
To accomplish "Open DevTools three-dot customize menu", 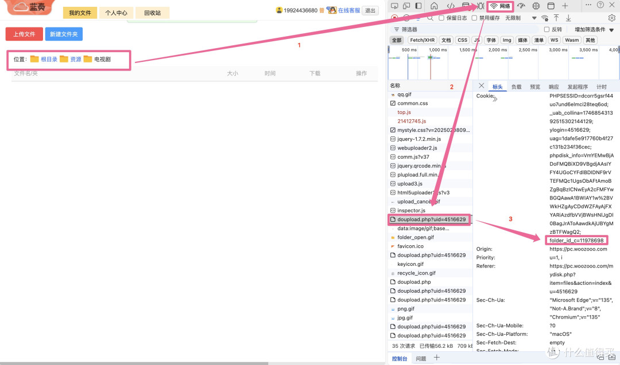I will pos(588,5).
